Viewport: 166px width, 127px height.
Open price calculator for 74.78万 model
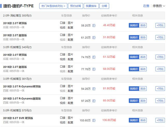94,57
